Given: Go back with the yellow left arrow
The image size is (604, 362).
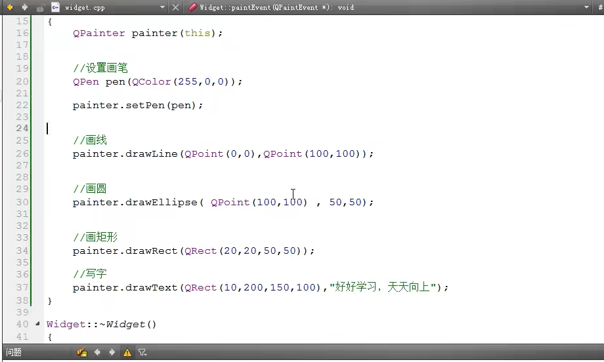Looking at the screenshot, I should pos(10,7).
